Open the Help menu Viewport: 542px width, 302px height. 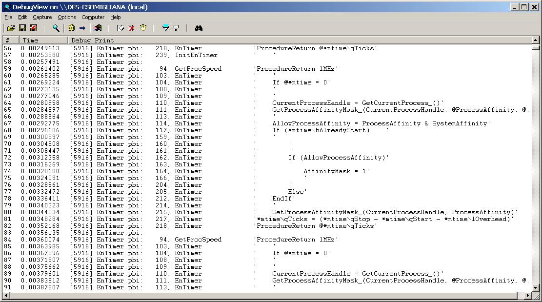click(x=116, y=17)
